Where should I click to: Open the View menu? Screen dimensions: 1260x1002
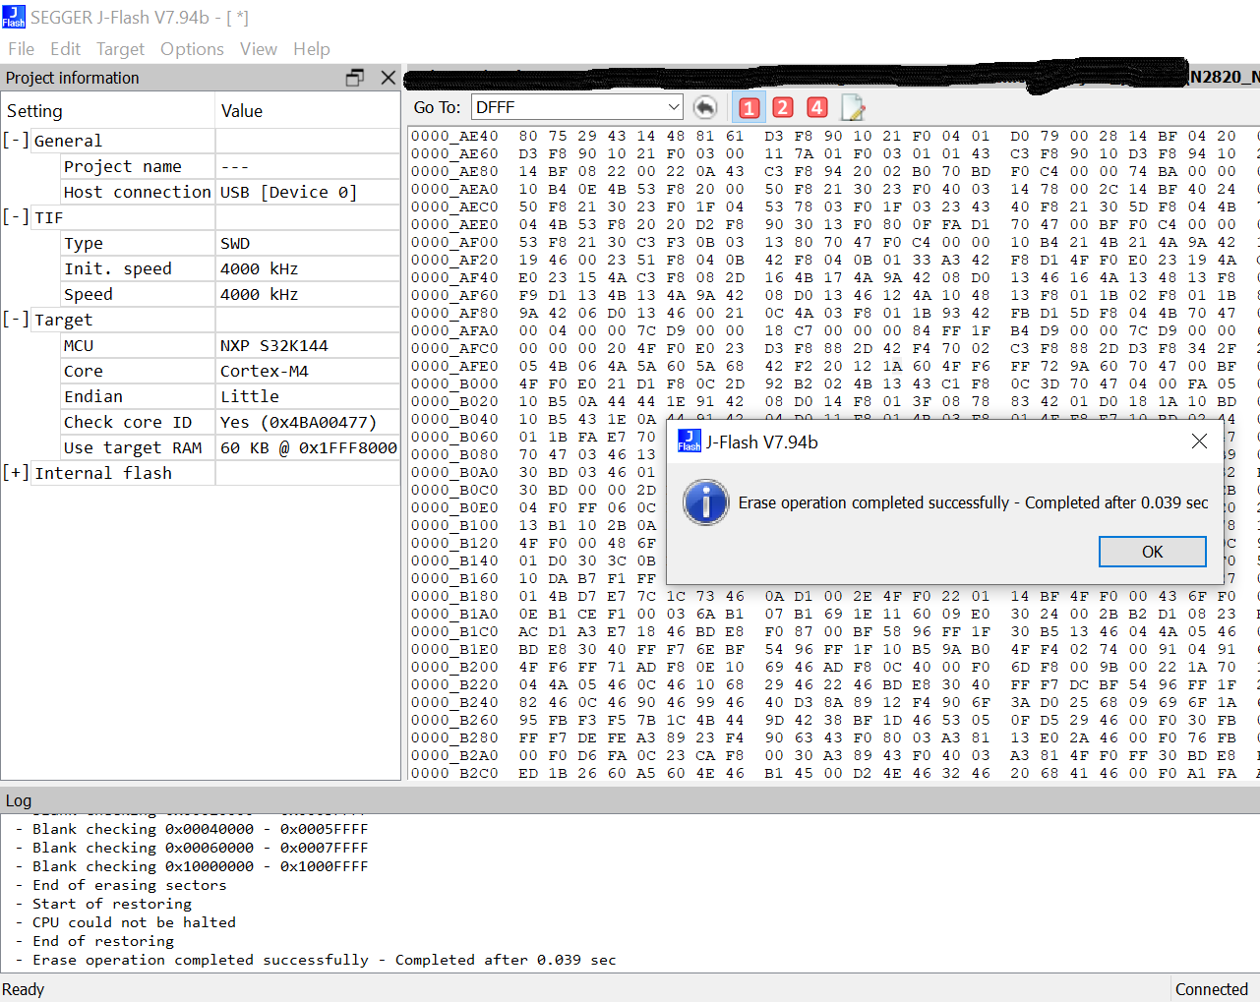[258, 48]
